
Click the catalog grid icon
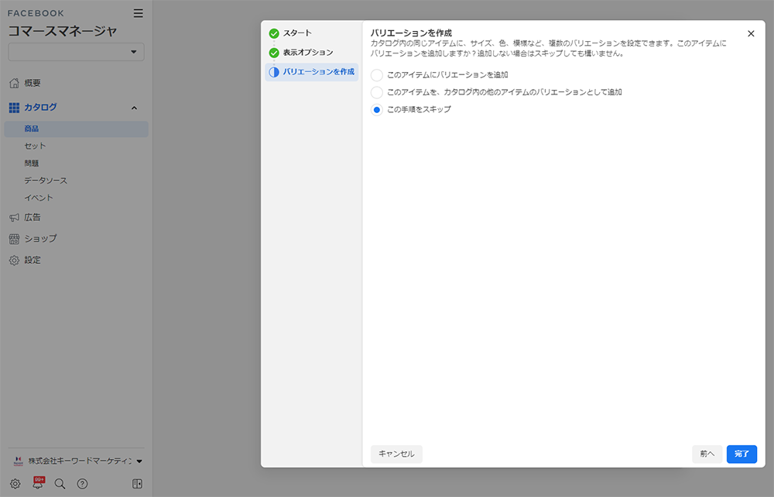[14, 107]
